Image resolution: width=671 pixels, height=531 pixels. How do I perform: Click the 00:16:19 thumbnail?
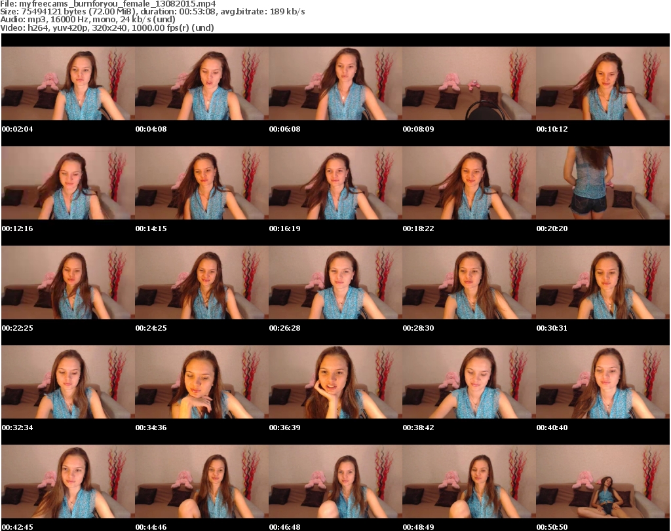(335, 183)
